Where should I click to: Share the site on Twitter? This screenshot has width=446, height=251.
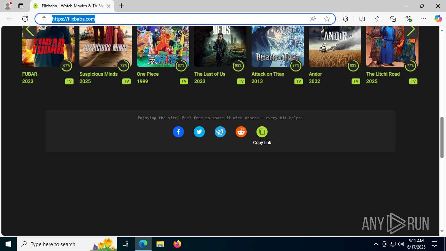199,132
